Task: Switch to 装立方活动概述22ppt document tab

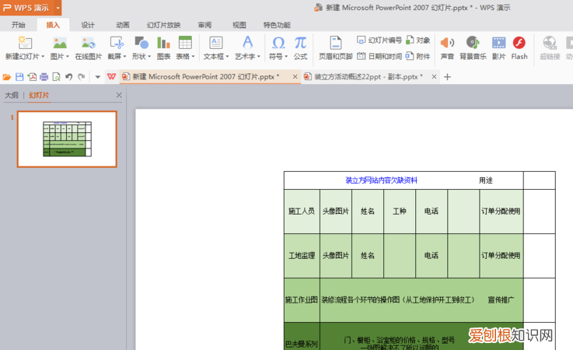Action: click(369, 77)
